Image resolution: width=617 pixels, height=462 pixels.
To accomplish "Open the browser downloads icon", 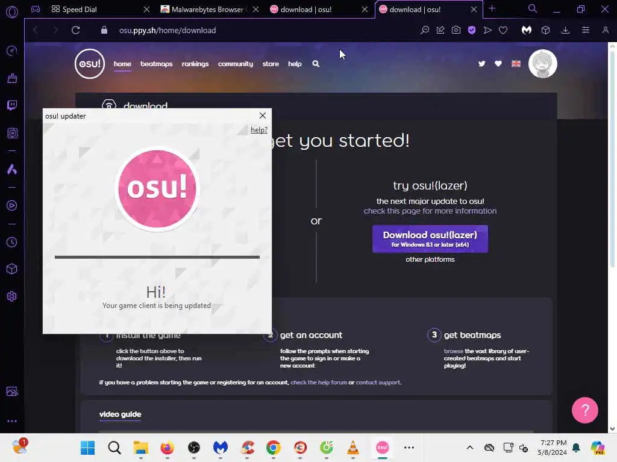I will click(565, 30).
